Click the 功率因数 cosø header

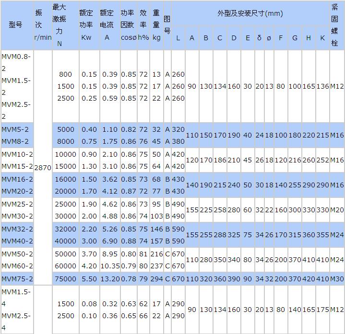(128, 25)
